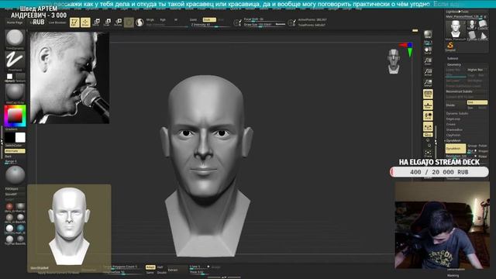Toggle the Groups option in DynaMesh
The width and height of the screenshot is (496, 279).
click(x=472, y=146)
